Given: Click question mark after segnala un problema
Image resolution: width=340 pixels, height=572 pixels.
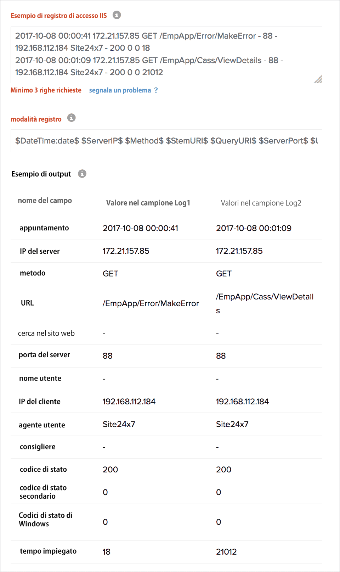Looking at the screenshot, I should click(156, 90).
